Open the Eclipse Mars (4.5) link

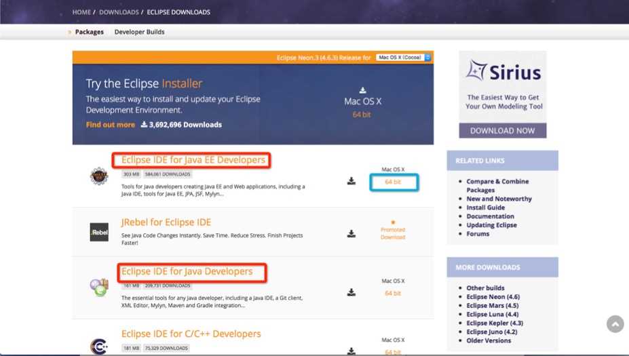[x=493, y=306]
